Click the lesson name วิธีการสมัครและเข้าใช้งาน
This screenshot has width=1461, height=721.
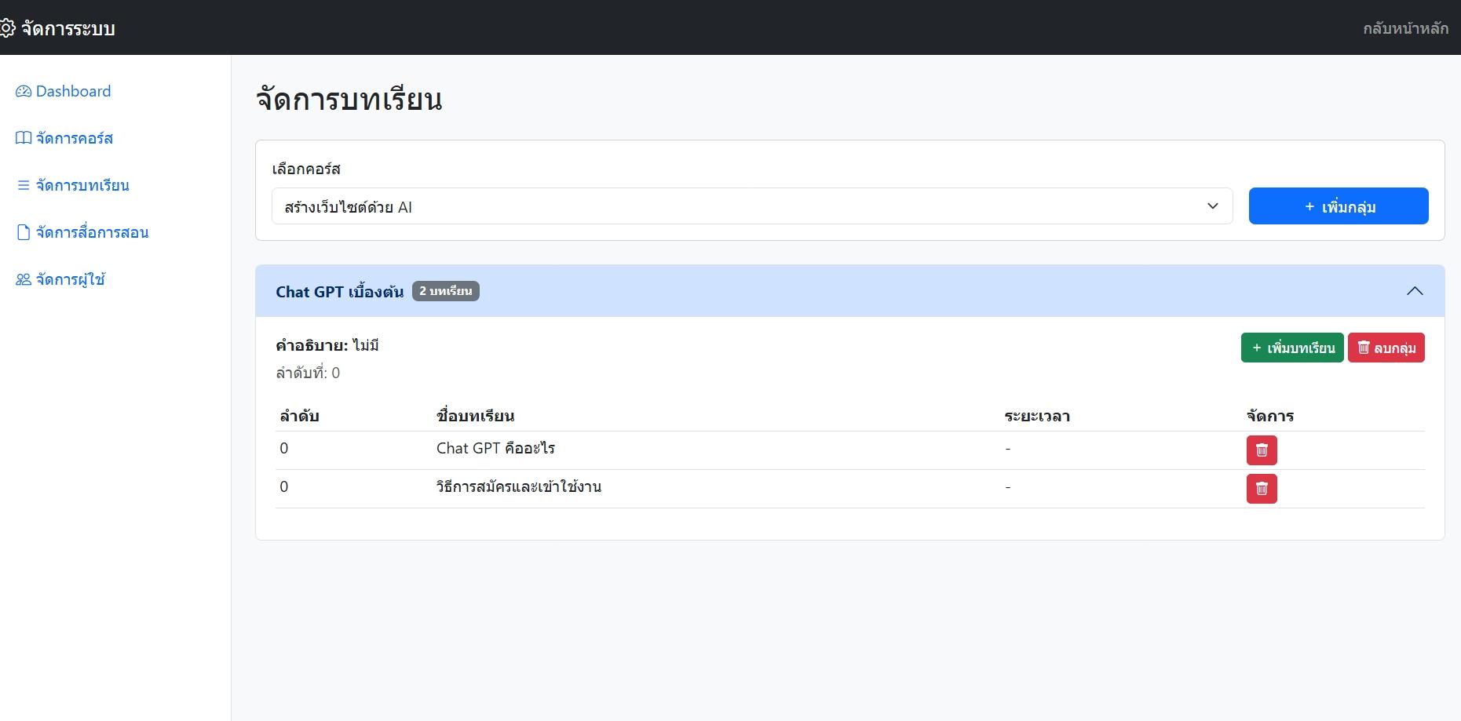click(x=519, y=487)
